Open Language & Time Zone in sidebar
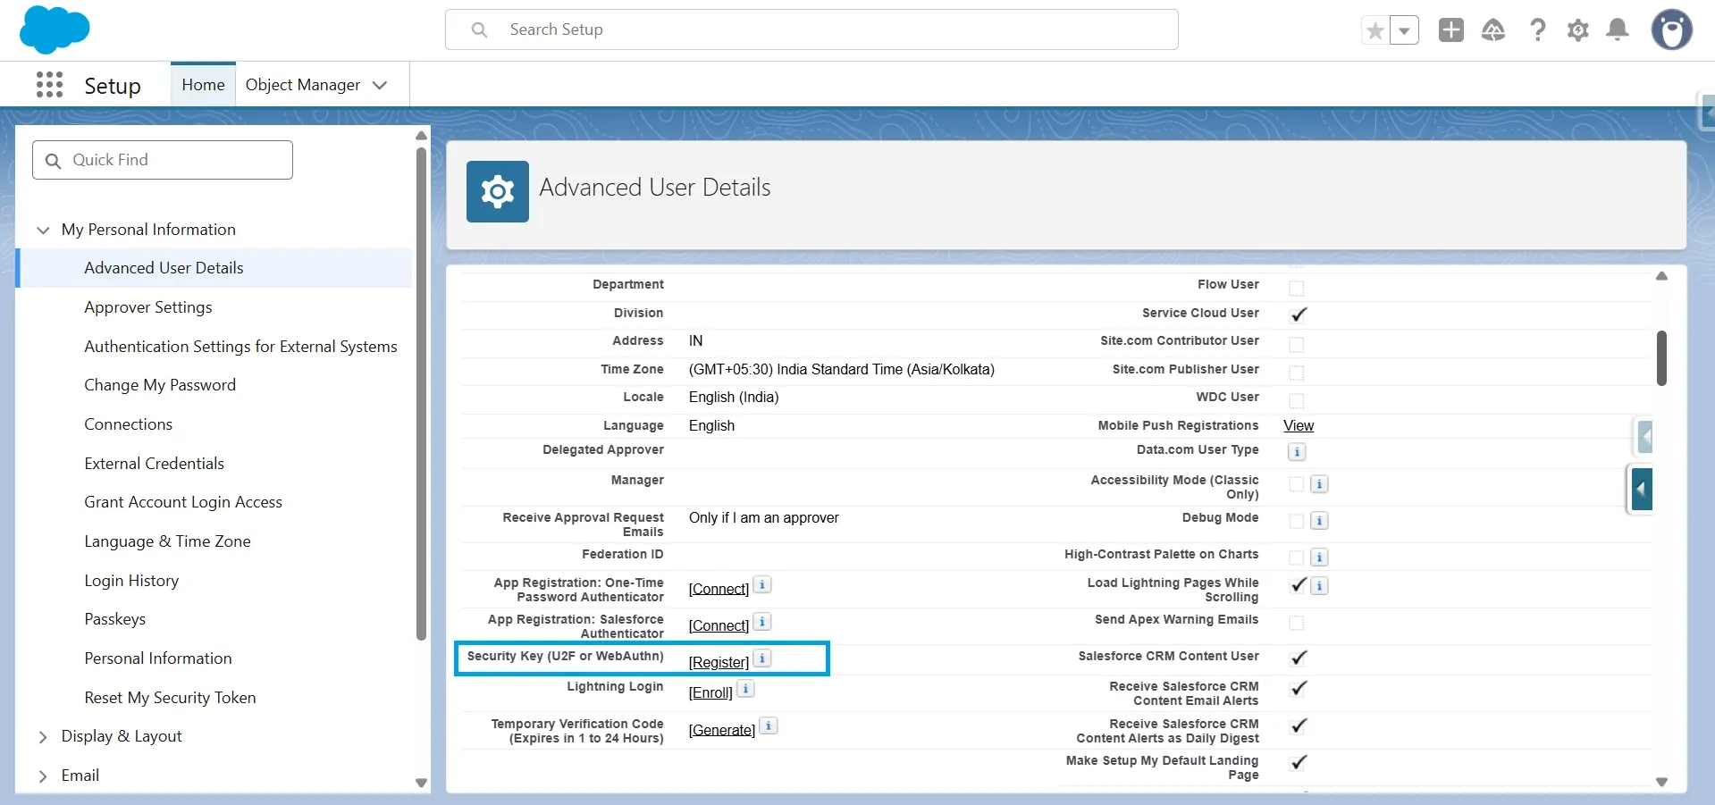 click(x=167, y=541)
